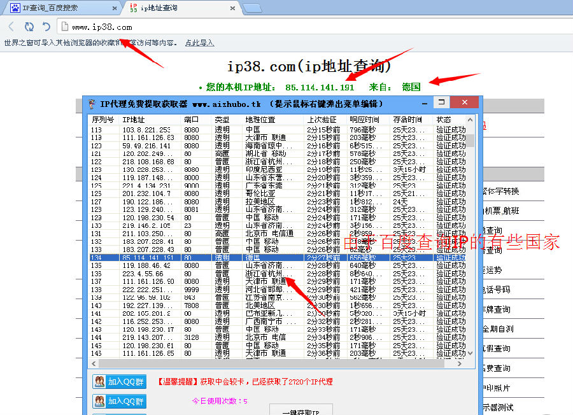Screen dimensions: 573x415
Task: Click the proxy tool title bar icon
Action: [92, 103]
